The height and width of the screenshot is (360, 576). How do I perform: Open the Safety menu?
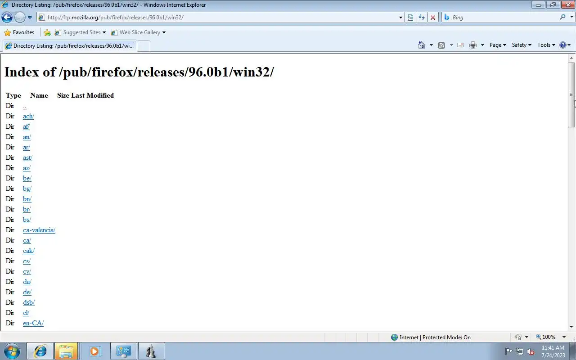[x=522, y=45]
